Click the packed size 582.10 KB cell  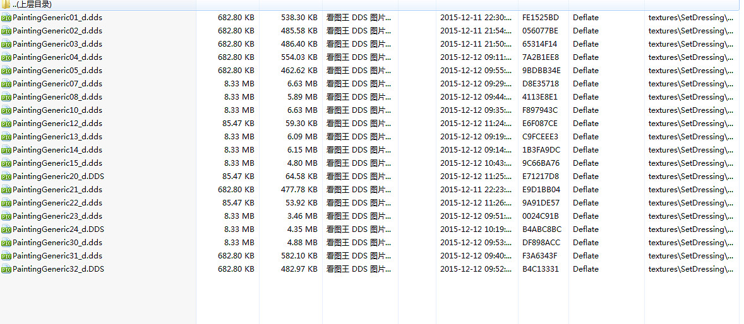coord(299,256)
